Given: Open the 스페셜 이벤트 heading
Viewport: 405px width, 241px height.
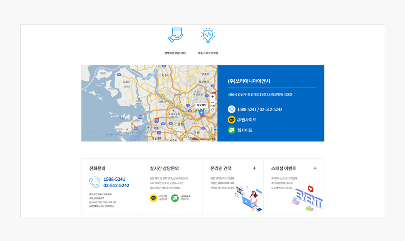Looking at the screenshot, I should coord(283,168).
